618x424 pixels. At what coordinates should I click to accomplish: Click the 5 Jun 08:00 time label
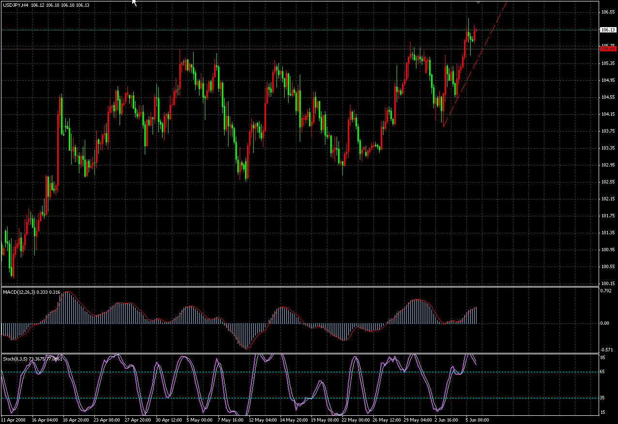tap(478, 420)
